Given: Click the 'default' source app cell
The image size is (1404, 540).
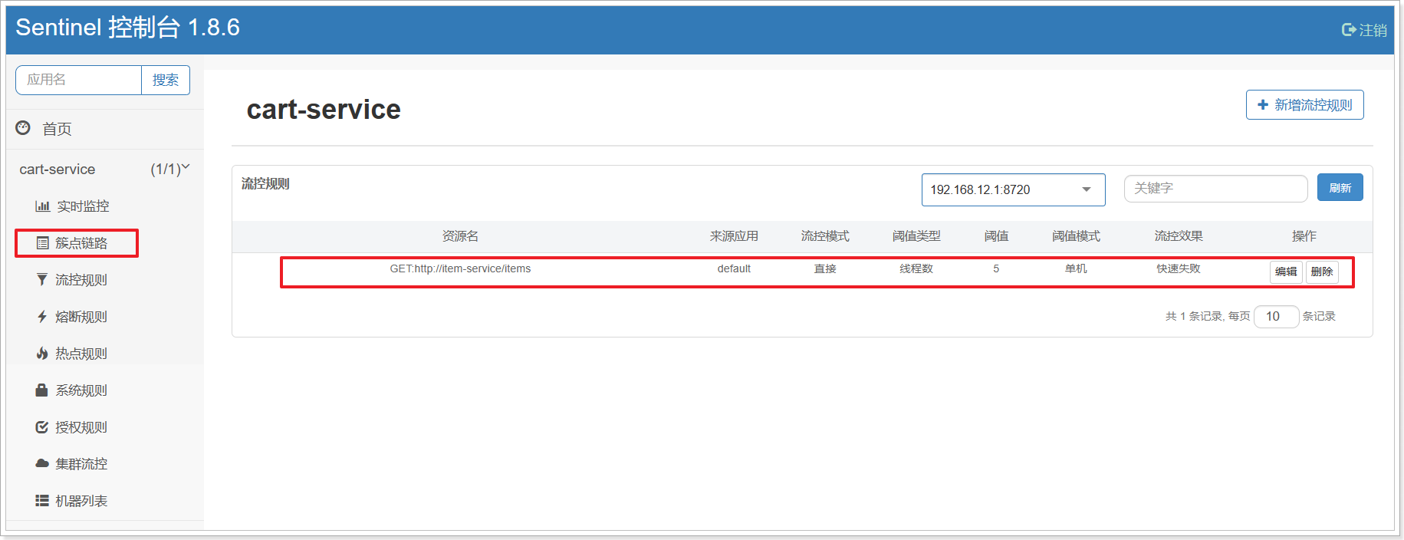Looking at the screenshot, I should (x=734, y=268).
